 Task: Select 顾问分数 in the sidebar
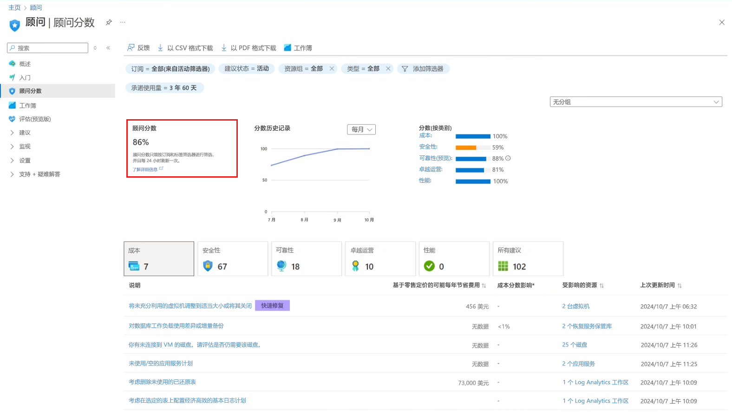pyautogui.click(x=58, y=91)
